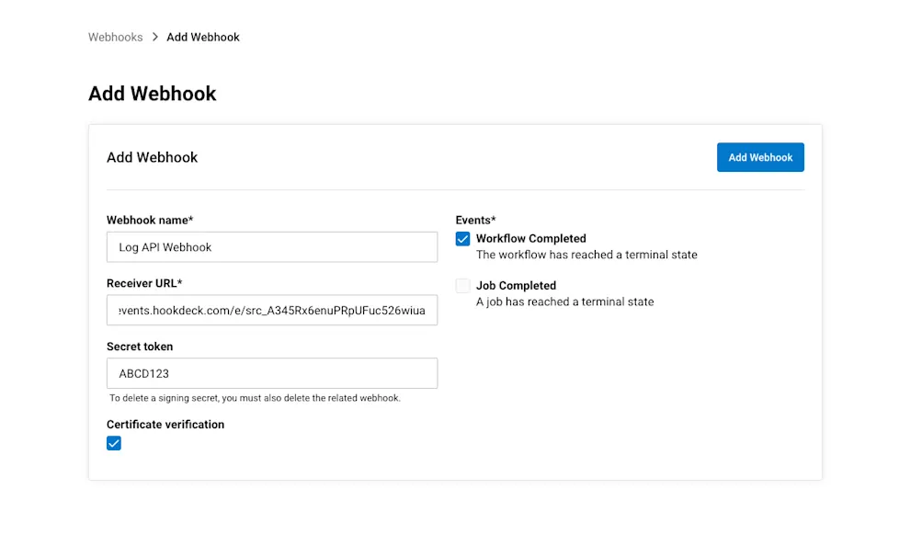Click the Events* section label
Image resolution: width=922 pixels, height=546 pixels.
[x=475, y=220]
